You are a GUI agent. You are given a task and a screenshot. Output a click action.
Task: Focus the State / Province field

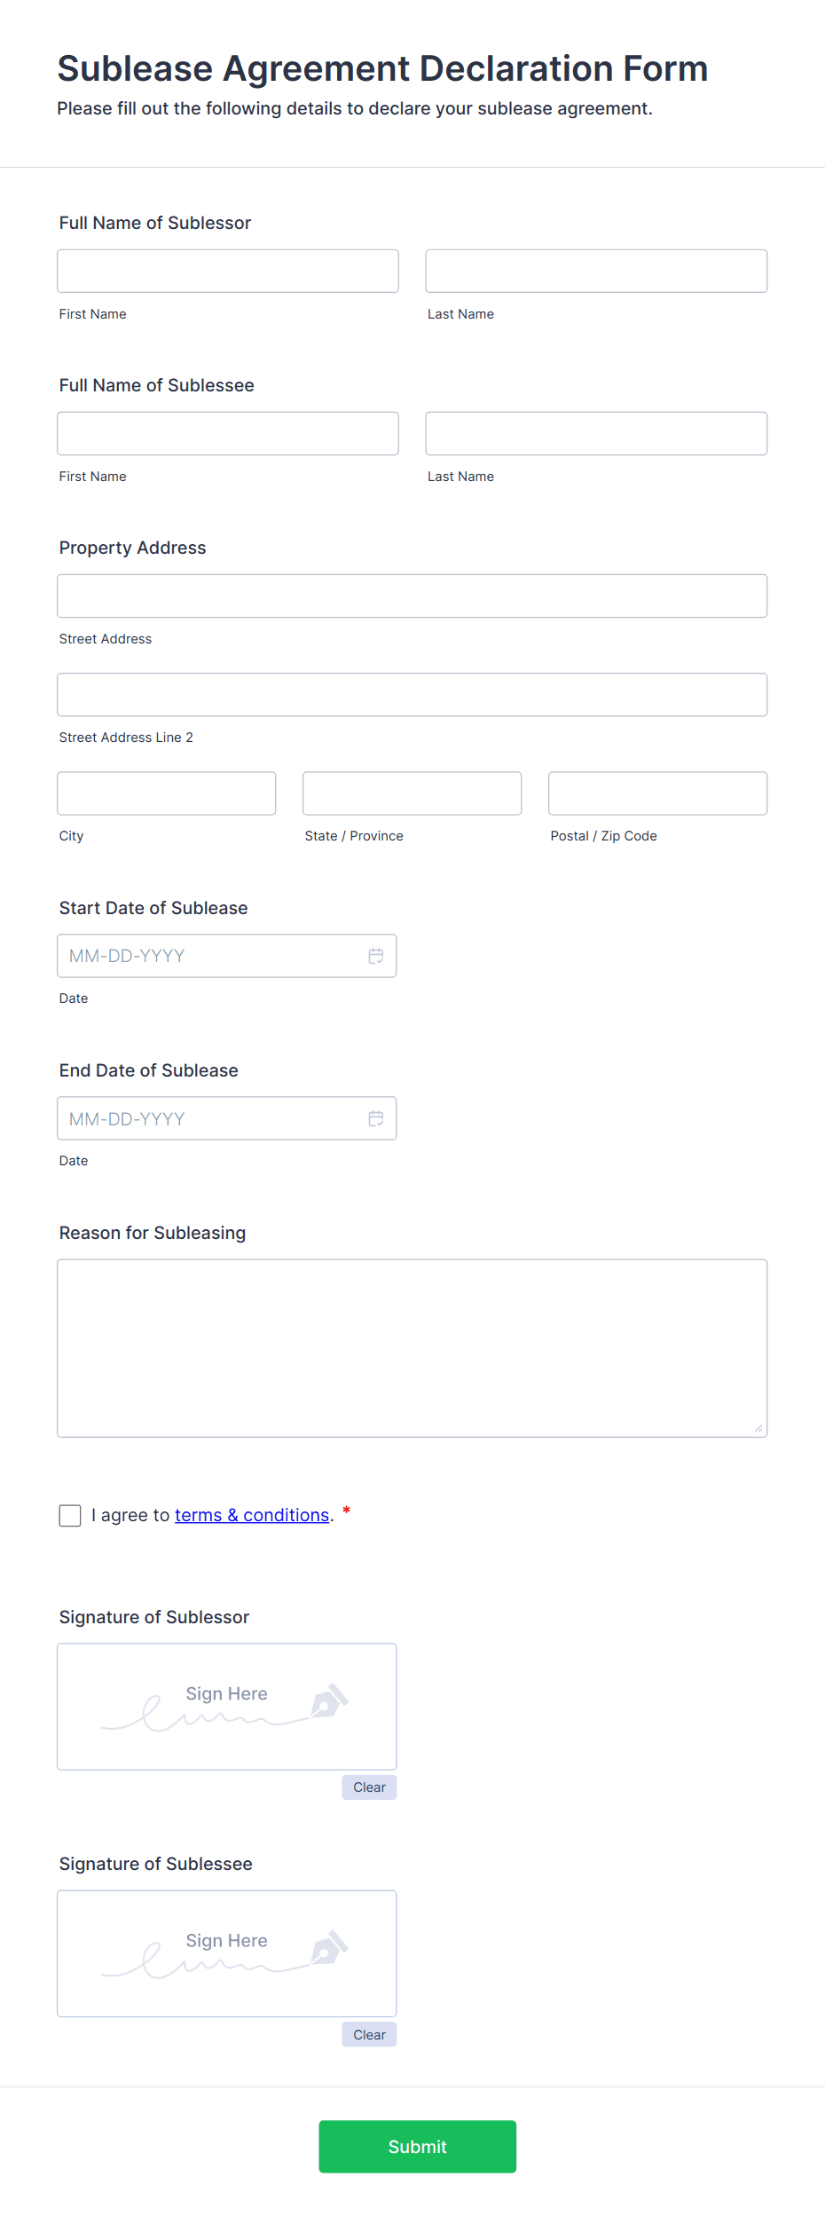click(x=412, y=793)
